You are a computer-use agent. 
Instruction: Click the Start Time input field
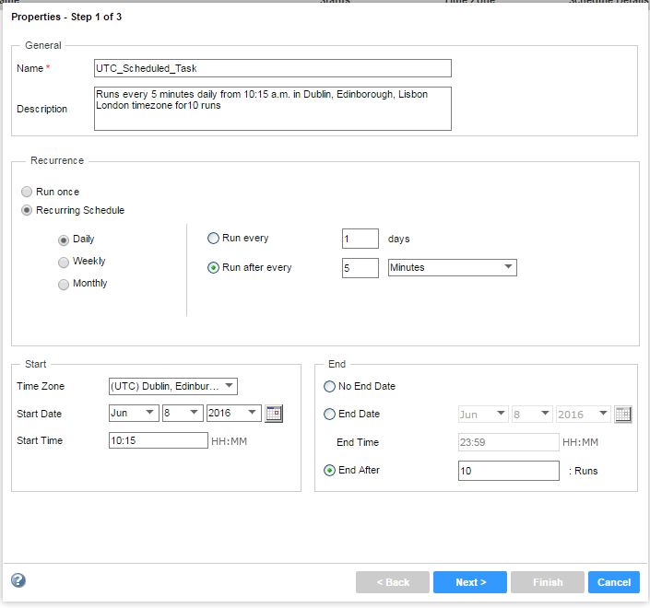click(x=159, y=440)
